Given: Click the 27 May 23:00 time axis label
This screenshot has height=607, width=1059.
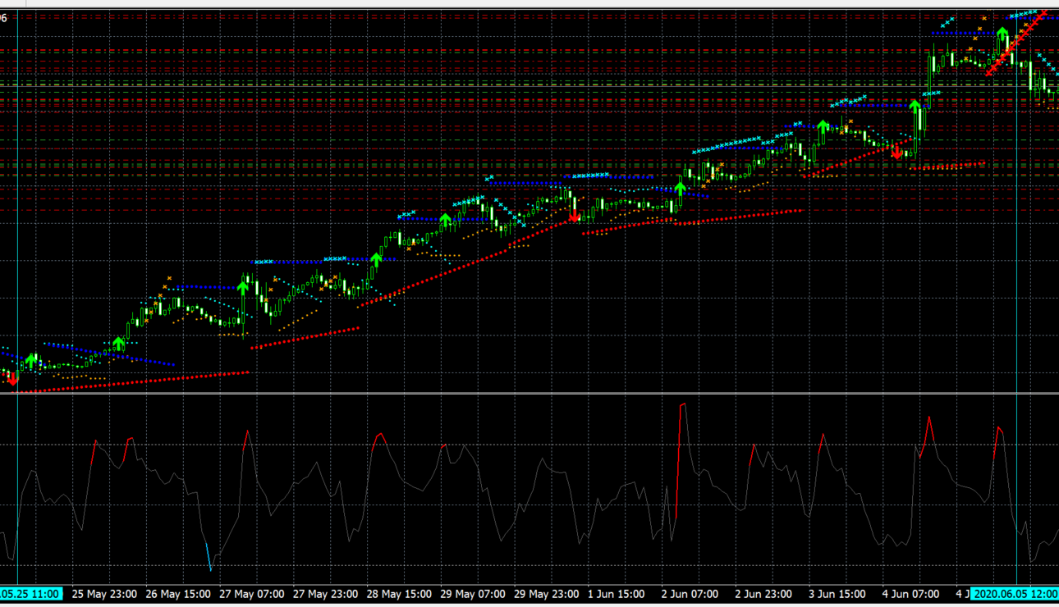Looking at the screenshot, I should click(x=326, y=593).
